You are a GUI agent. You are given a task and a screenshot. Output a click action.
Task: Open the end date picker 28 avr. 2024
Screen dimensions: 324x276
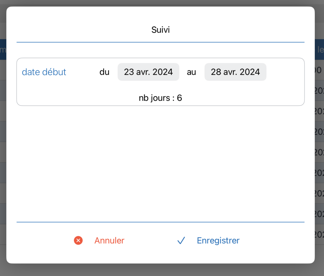[x=235, y=72]
